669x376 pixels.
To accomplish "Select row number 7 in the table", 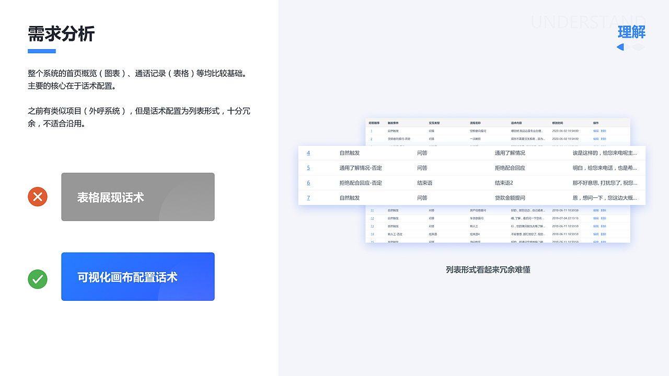I will (x=308, y=198).
